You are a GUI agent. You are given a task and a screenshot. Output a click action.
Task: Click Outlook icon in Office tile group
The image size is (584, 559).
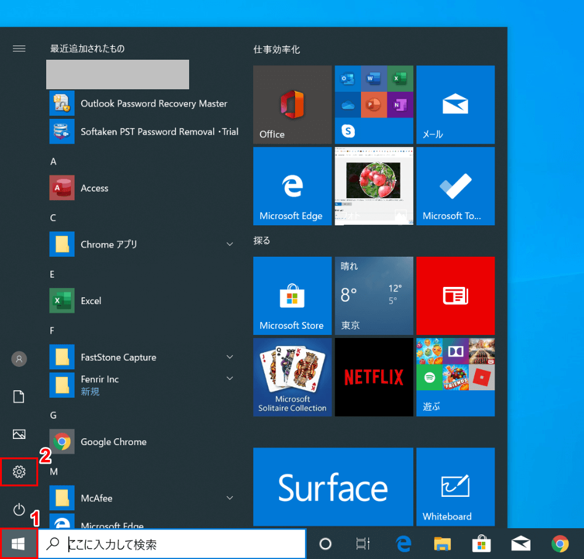(x=347, y=79)
